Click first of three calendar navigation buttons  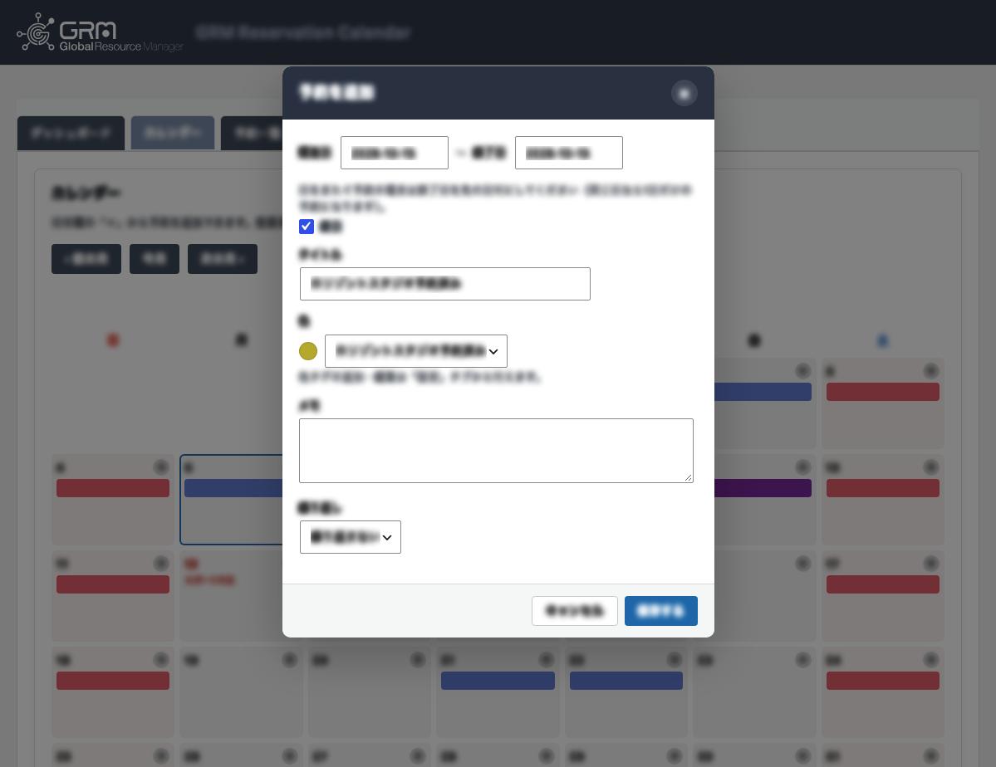tap(86, 259)
